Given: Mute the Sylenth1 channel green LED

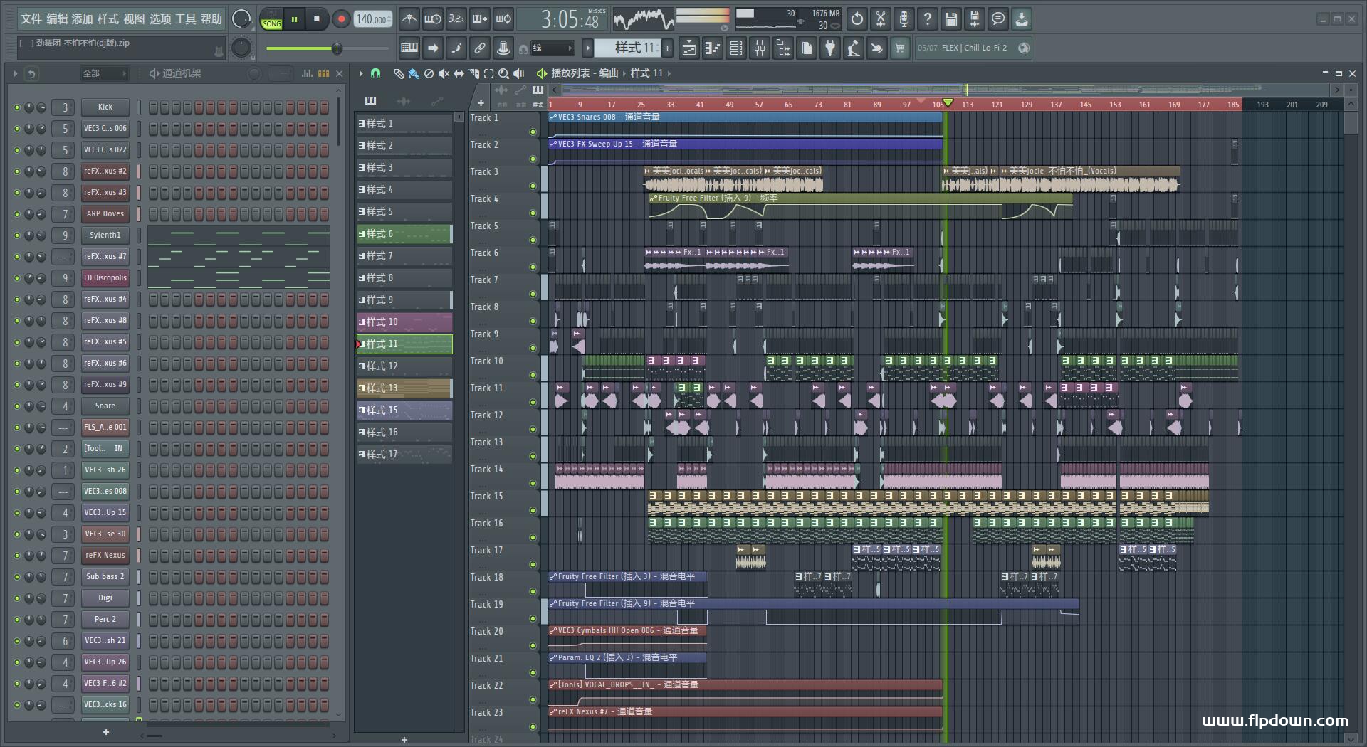Looking at the screenshot, I should tap(17, 235).
